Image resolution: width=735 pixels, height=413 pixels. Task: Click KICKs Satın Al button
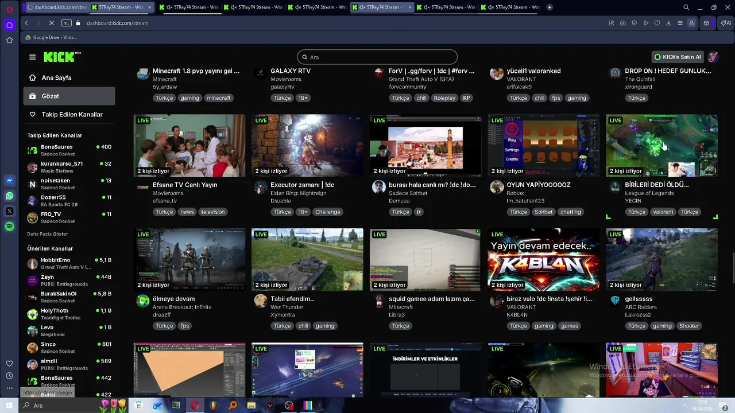(678, 57)
